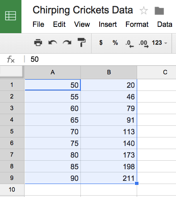
Task: Open the Edit menu
Action: [x=59, y=24]
